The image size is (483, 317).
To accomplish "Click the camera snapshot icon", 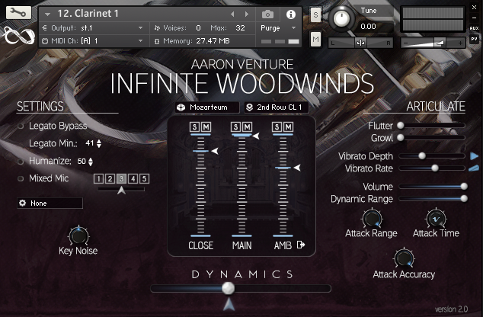I will coord(267,14).
